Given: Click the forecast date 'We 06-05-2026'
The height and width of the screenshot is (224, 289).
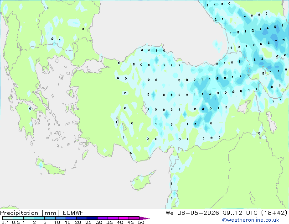Looking at the screenshot, I should coord(192,213).
